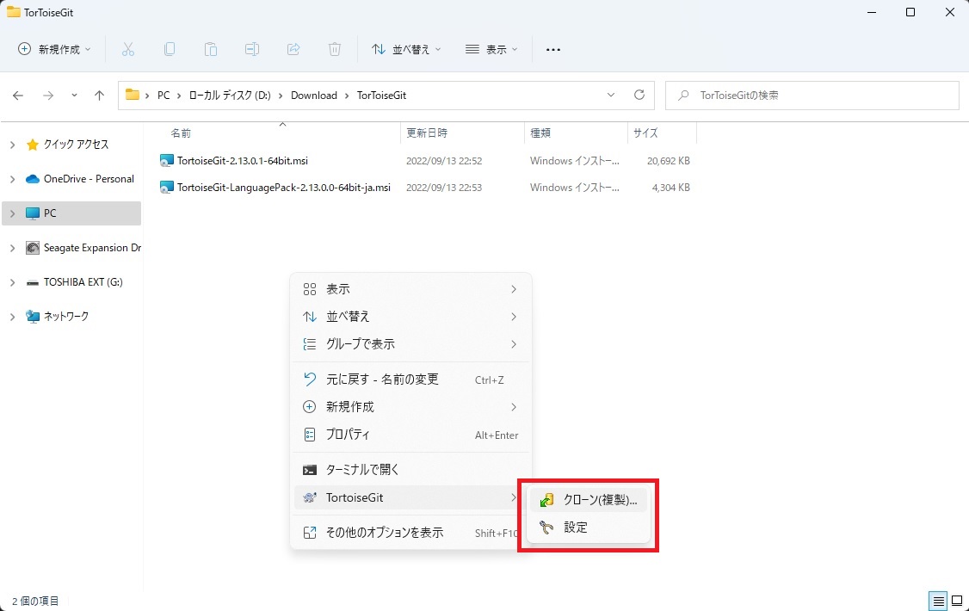
Task: Expand TOSHIBA EXT (G:) tree node
Action: (12, 282)
